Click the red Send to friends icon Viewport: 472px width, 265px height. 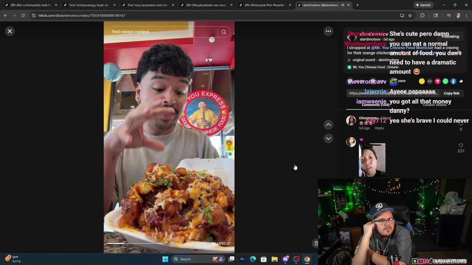pyautogui.click(x=437, y=81)
